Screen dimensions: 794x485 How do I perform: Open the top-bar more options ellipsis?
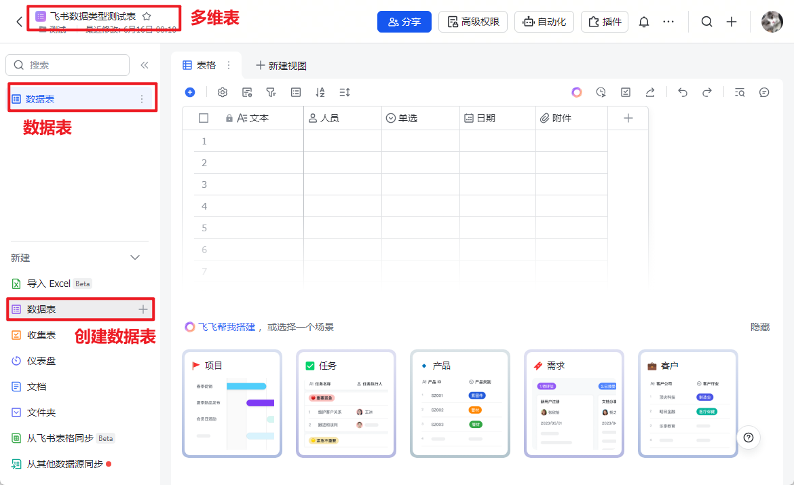668,22
